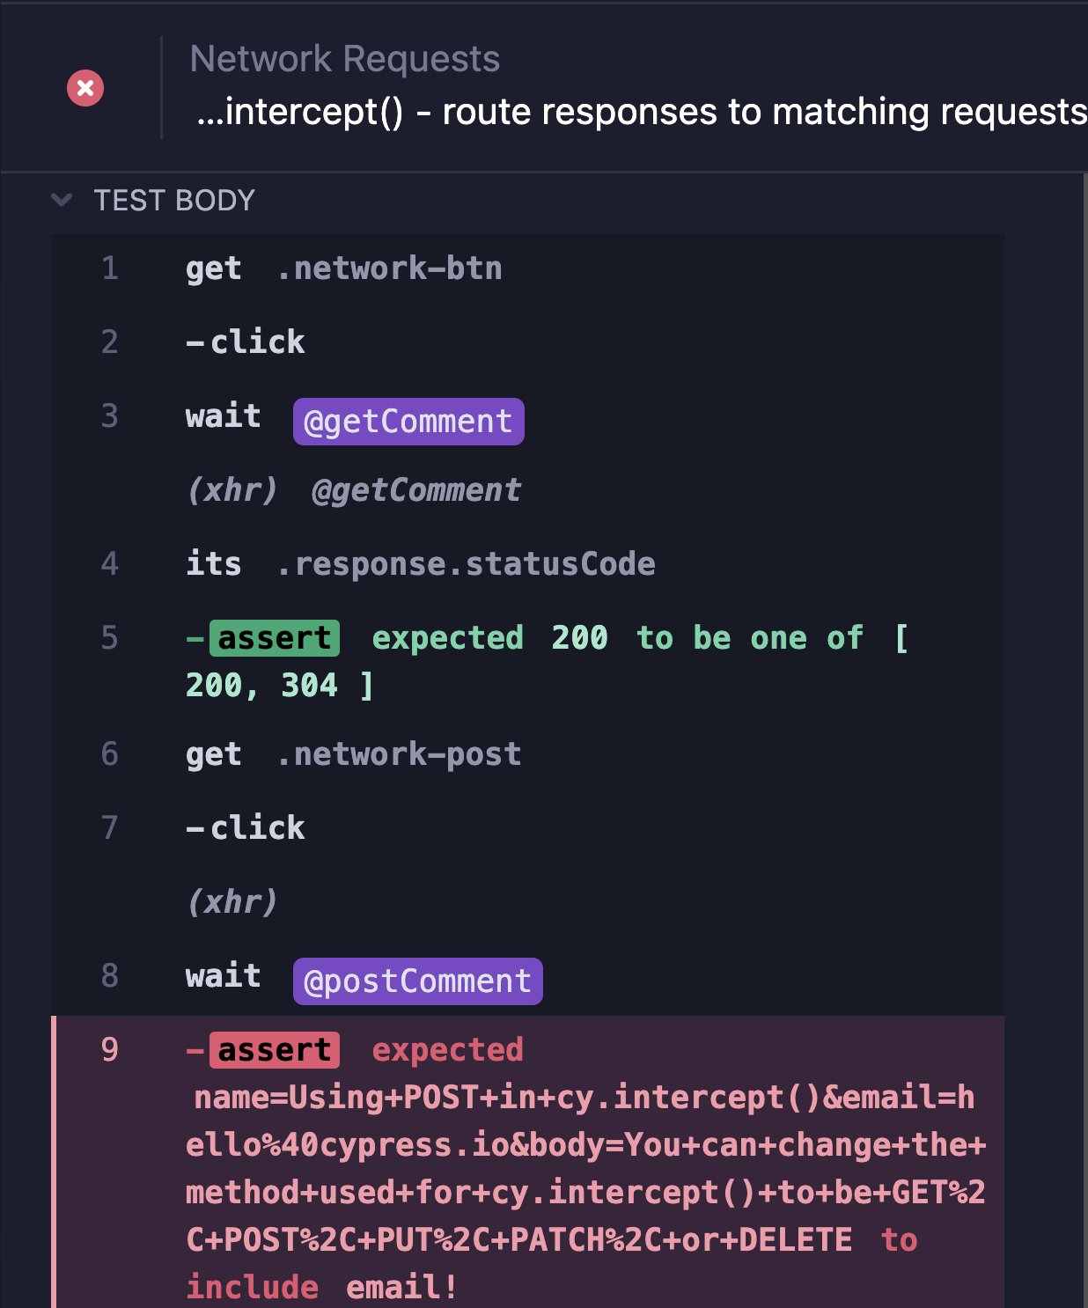Pin the get .network-btn command snapshot
This screenshot has width=1088, height=1308.
click(x=343, y=268)
